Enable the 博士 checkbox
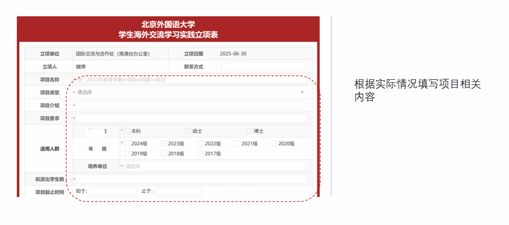Image resolution: width=509 pixels, height=225 pixels. pyautogui.click(x=249, y=131)
